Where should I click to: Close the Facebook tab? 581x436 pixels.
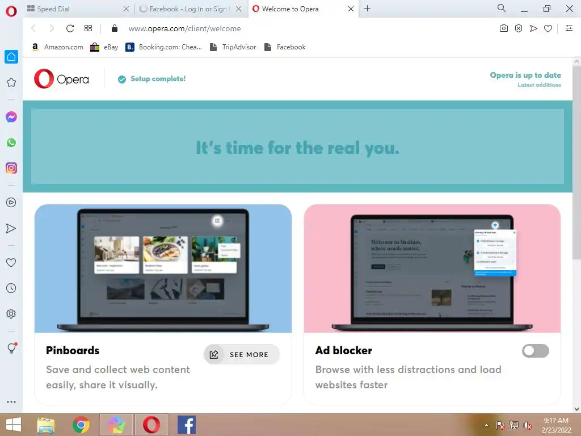pyautogui.click(x=239, y=9)
